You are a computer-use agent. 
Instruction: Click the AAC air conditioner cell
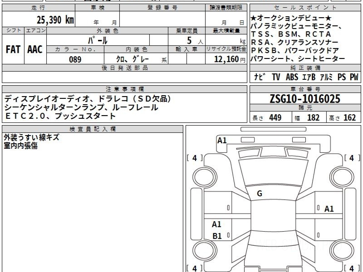35,50
